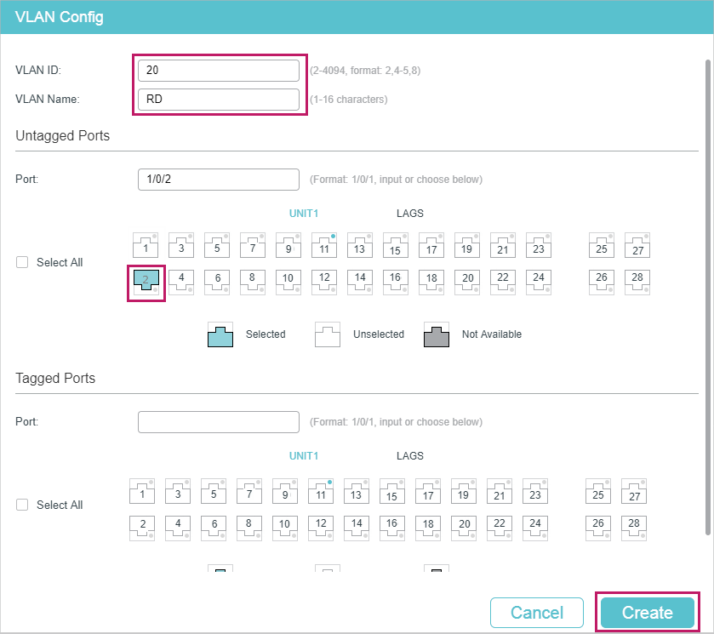714x634 pixels.
Task: Select tagged port 24
Action: click(535, 528)
